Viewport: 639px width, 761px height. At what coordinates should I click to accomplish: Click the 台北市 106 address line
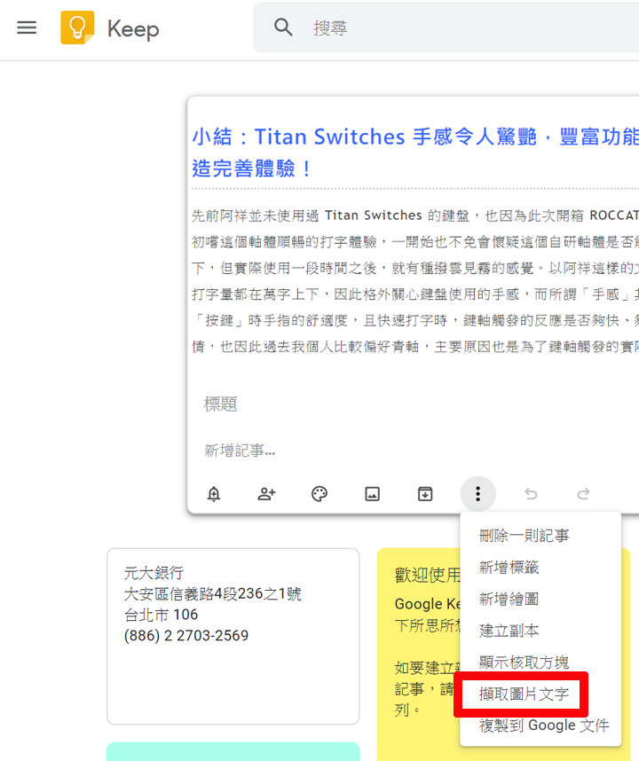[x=162, y=615]
